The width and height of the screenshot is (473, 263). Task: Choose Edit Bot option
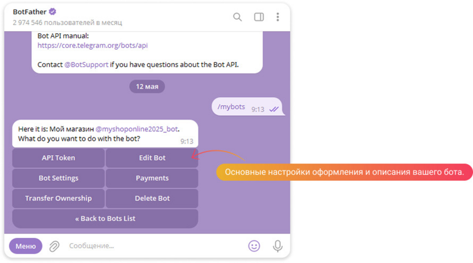[x=152, y=158]
